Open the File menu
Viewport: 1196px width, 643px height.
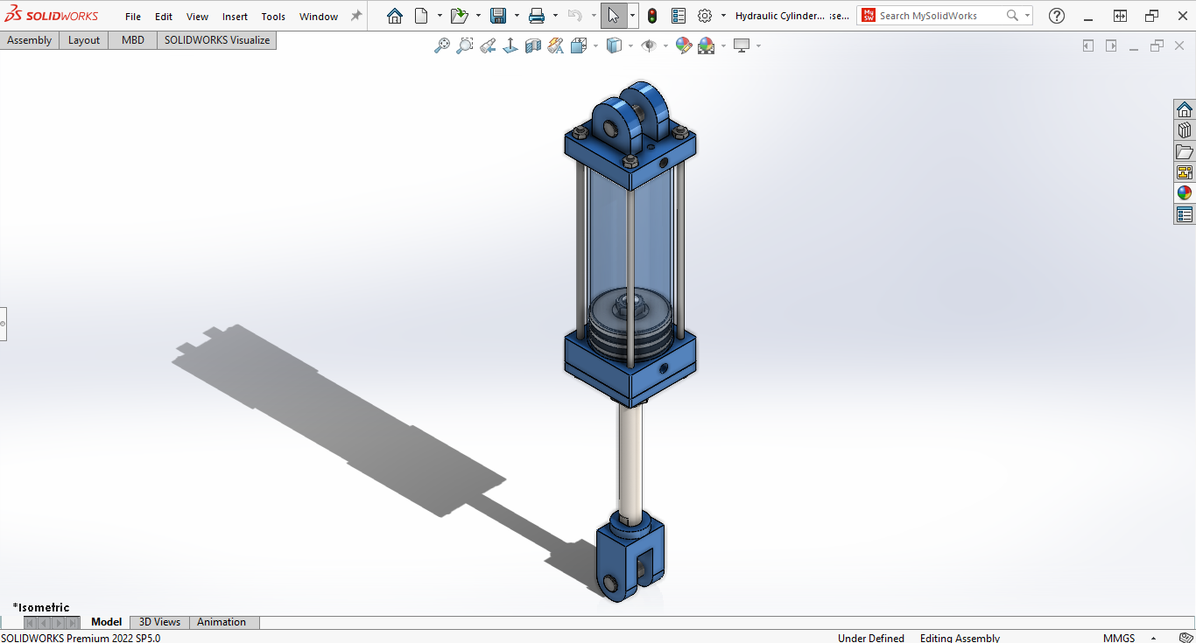(x=133, y=17)
